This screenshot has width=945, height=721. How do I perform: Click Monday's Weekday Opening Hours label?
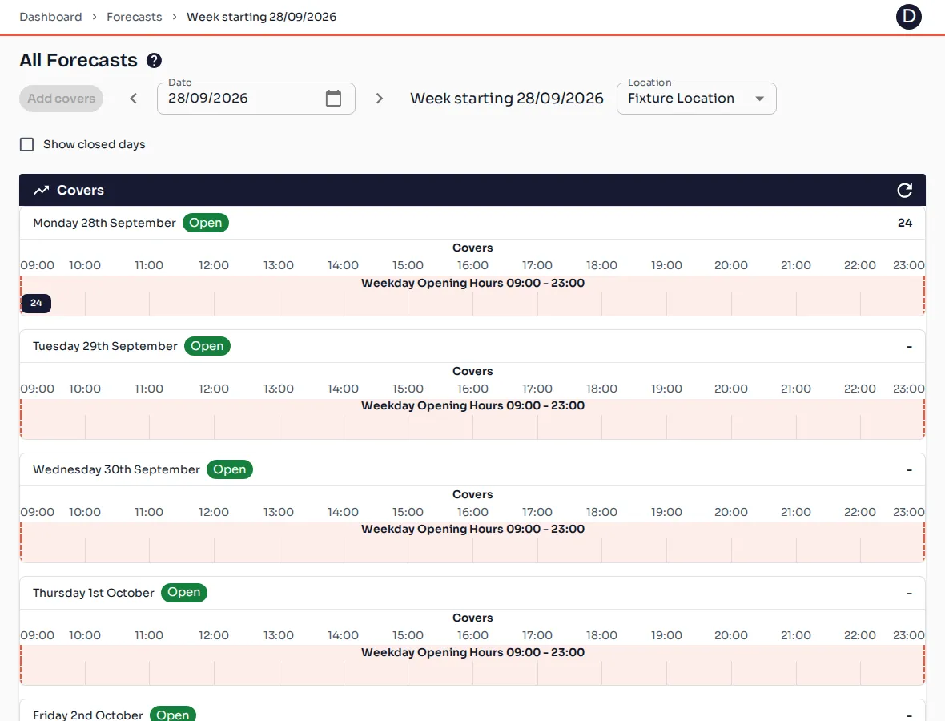pos(473,283)
